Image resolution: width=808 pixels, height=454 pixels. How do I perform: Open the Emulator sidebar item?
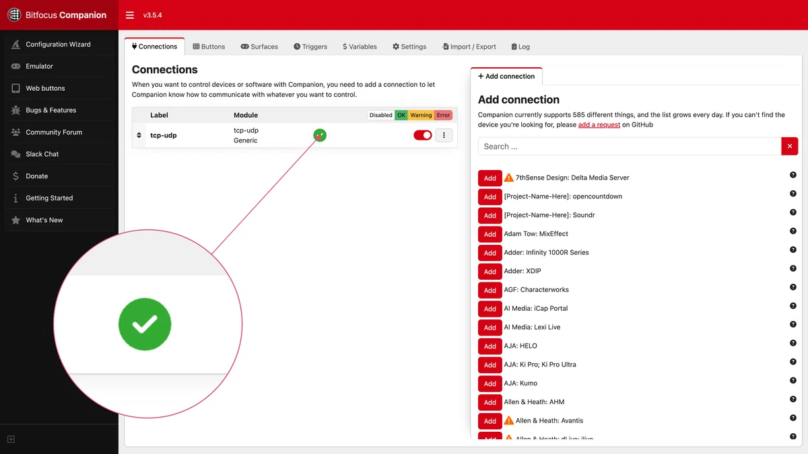point(59,66)
